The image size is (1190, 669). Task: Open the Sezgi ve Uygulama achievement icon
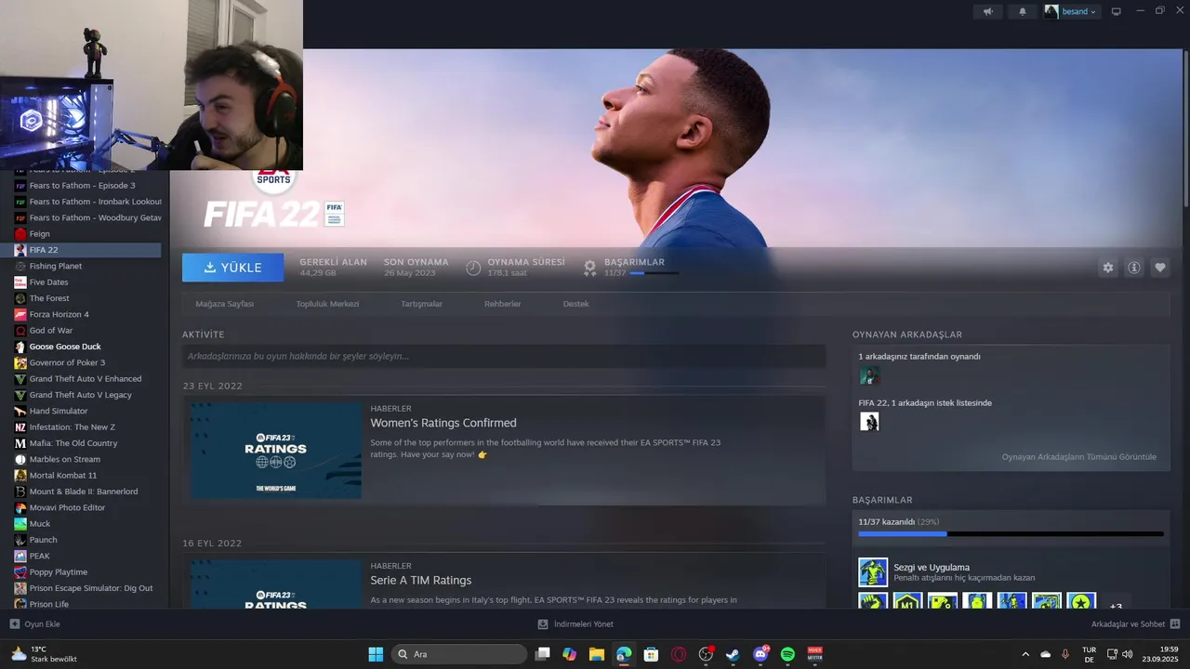click(x=873, y=572)
